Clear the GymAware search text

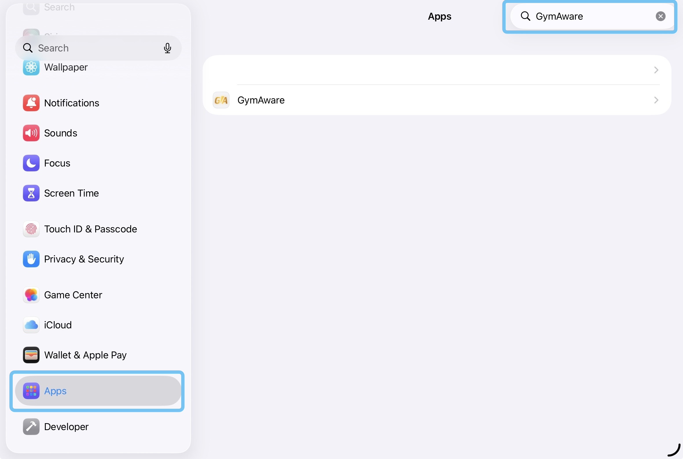660,16
